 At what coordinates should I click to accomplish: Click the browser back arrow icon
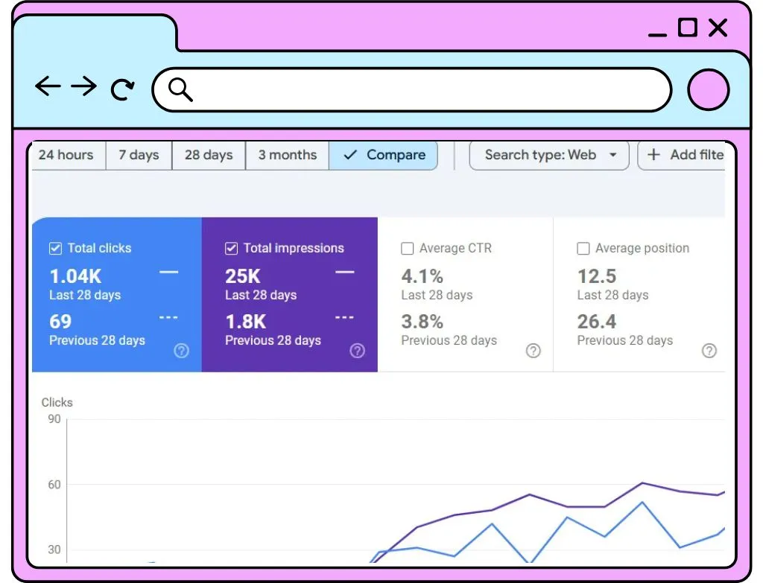48,86
